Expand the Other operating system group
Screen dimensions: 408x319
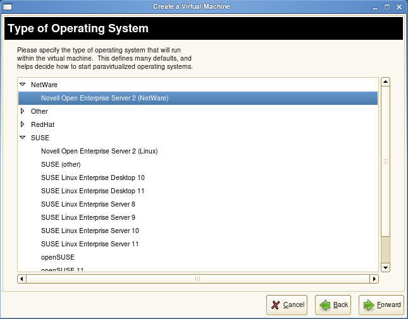(23, 111)
